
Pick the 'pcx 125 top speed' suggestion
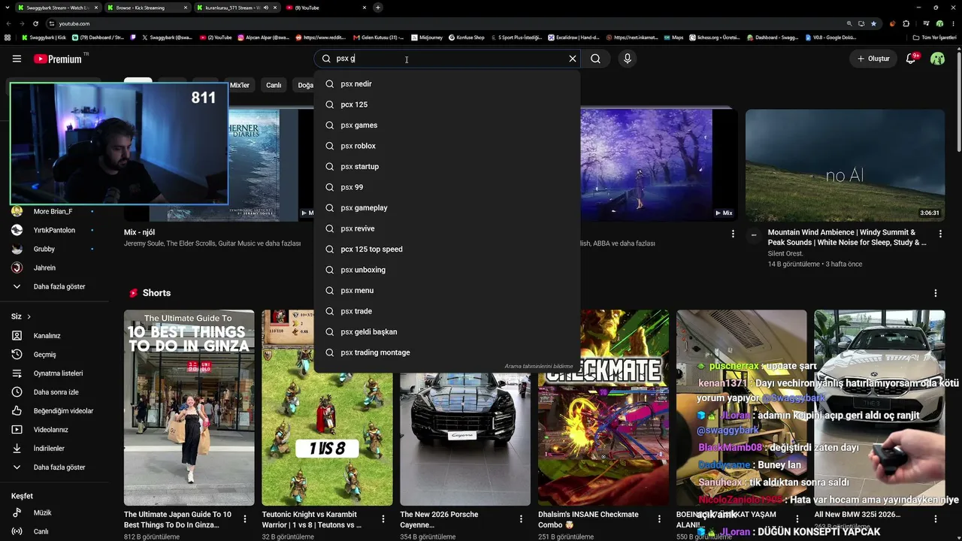tap(447, 249)
